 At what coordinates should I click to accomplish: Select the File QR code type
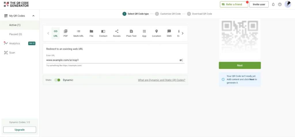pos(91,33)
